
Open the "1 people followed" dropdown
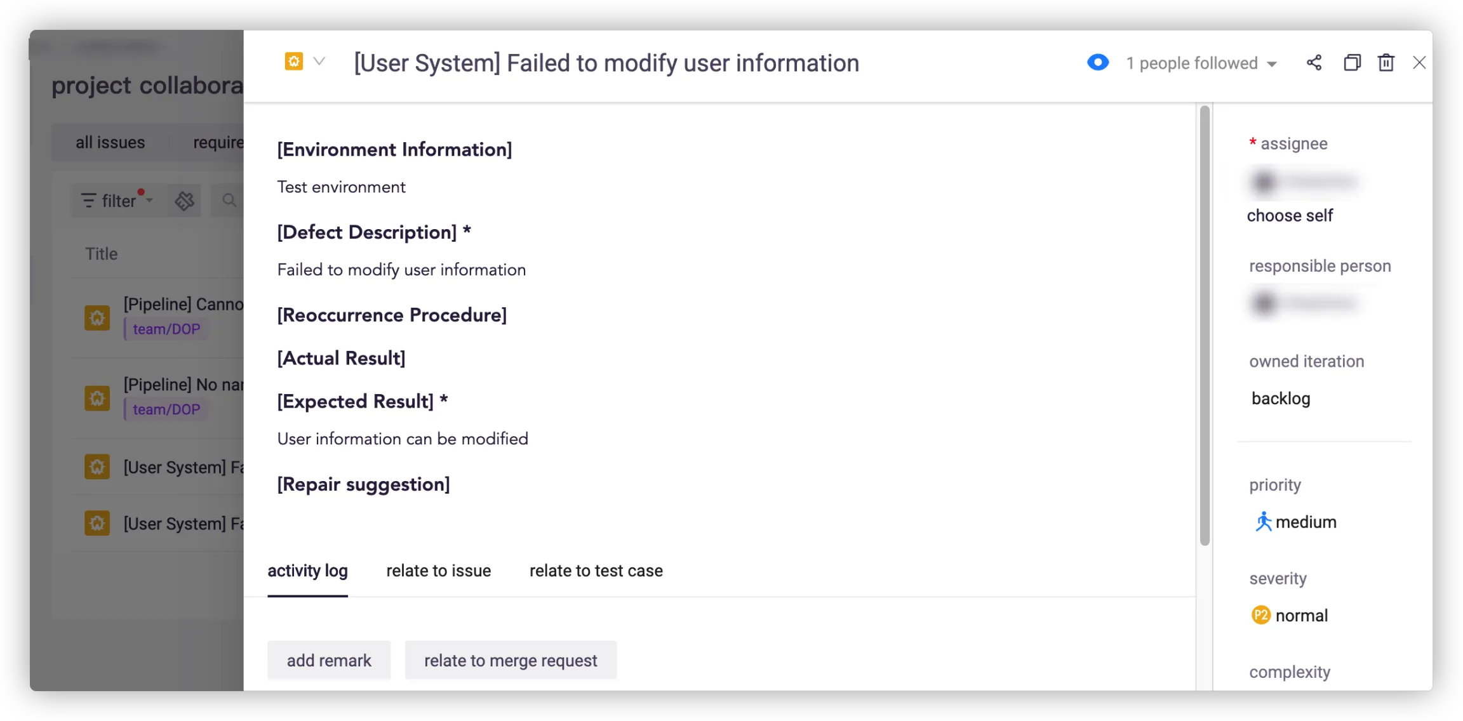click(x=1201, y=63)
